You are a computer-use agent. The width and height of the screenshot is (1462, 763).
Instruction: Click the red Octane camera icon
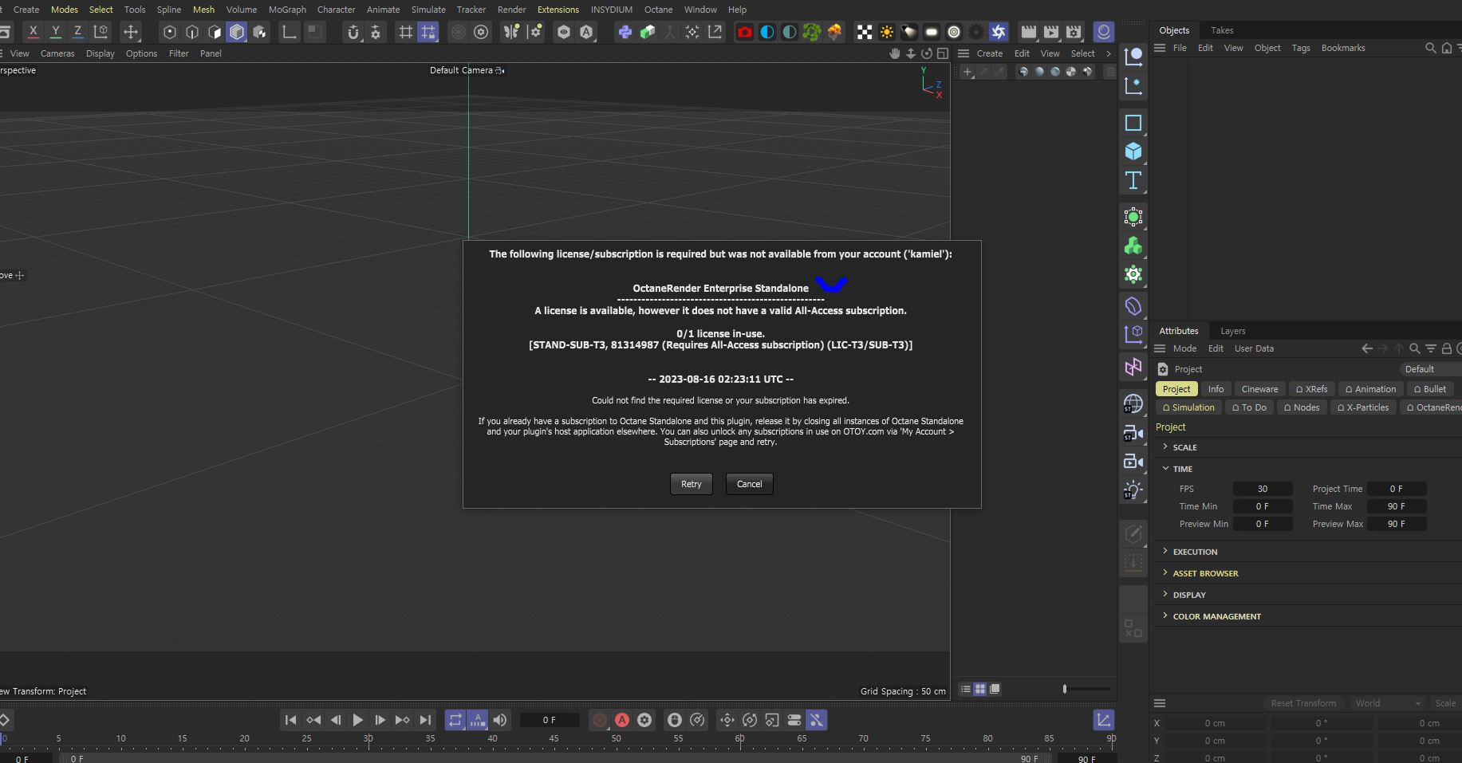[x=744, y=32]
